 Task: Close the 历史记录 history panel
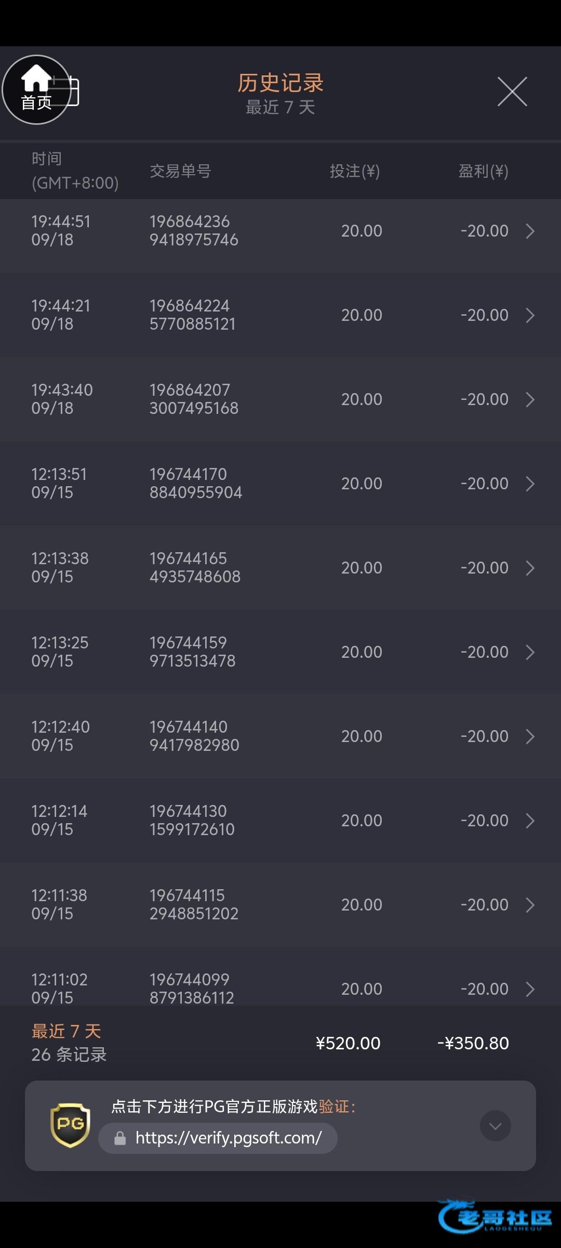pyautogui.click(x=512, y=92)
